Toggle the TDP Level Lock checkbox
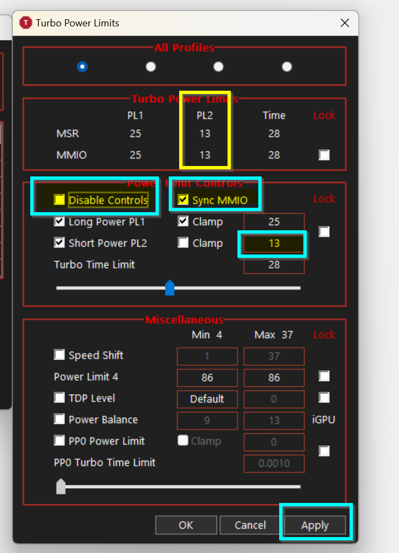Screen dimensions: 399x553 pos(324,397)
